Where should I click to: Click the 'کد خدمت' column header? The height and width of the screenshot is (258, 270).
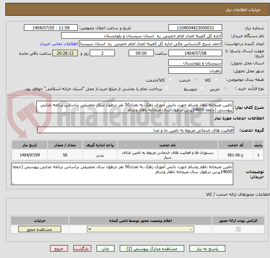point(235,145)
